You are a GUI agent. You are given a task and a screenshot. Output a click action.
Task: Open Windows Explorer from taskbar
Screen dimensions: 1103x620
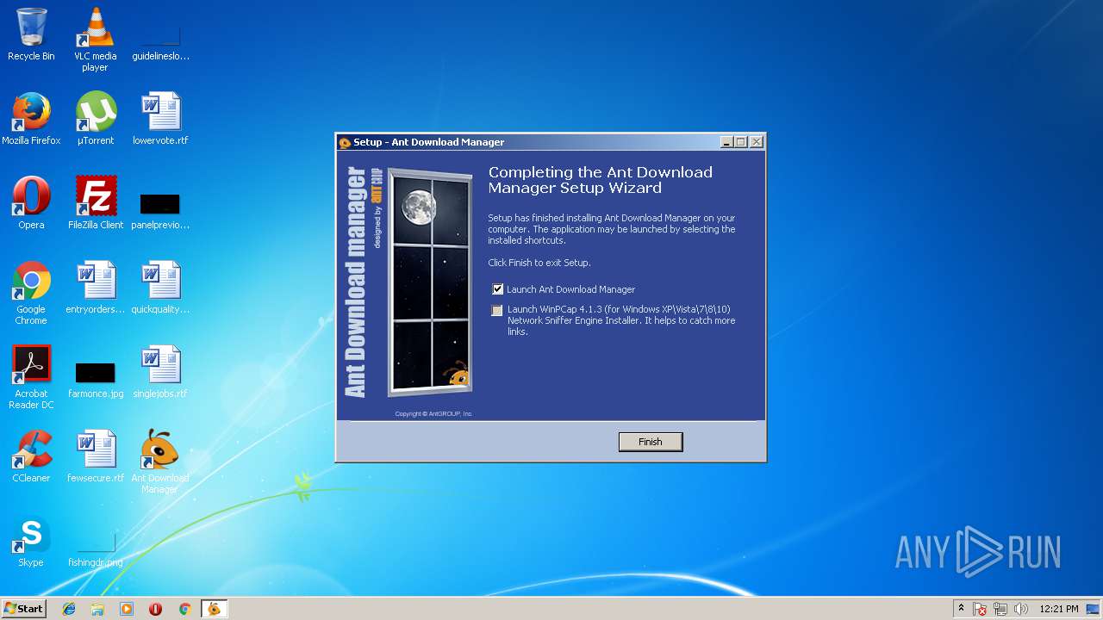click(97, 609)
